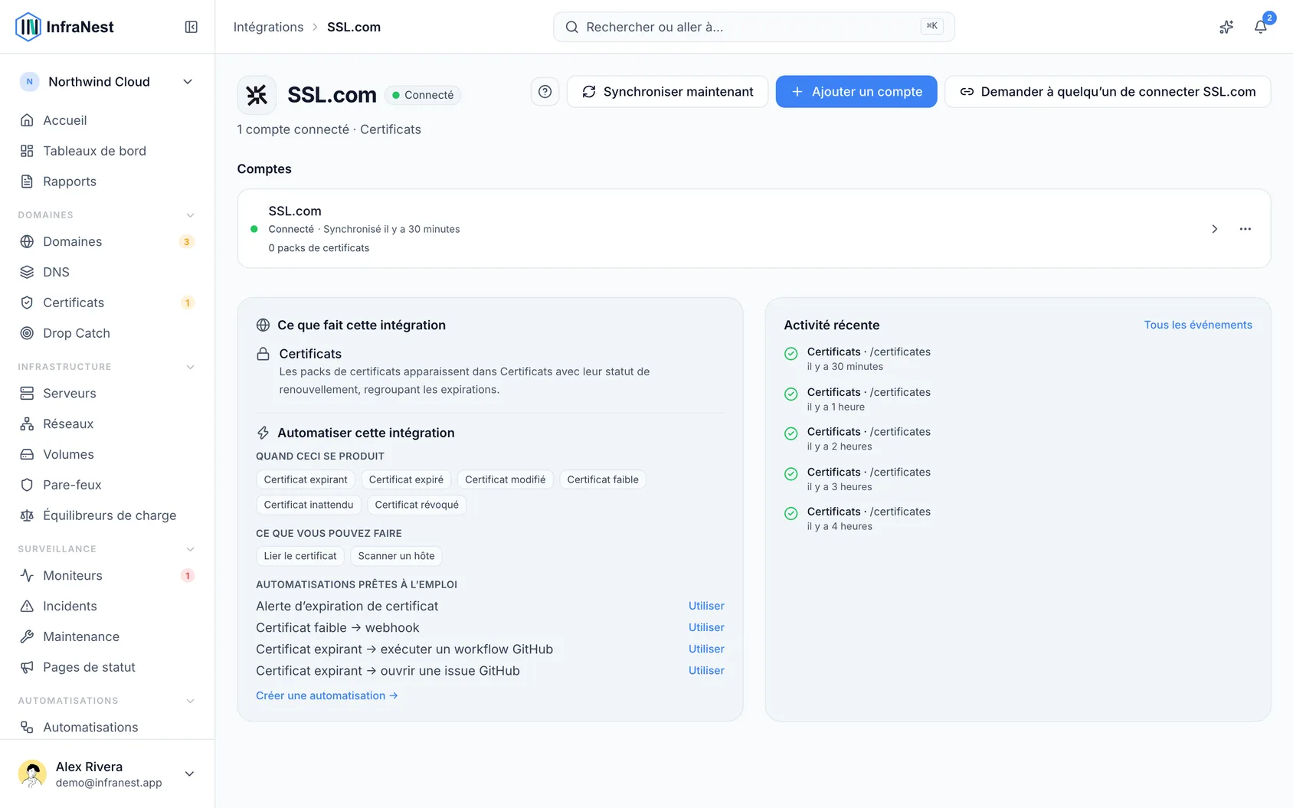This screenshot has height=808, width=1293.
Task: Click Synchroniser maintenant button
Action: 667,92
